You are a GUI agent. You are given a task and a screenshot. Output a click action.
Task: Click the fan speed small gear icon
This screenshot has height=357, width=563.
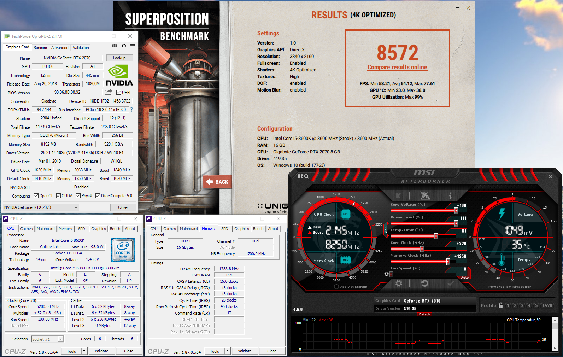point(386,274)
